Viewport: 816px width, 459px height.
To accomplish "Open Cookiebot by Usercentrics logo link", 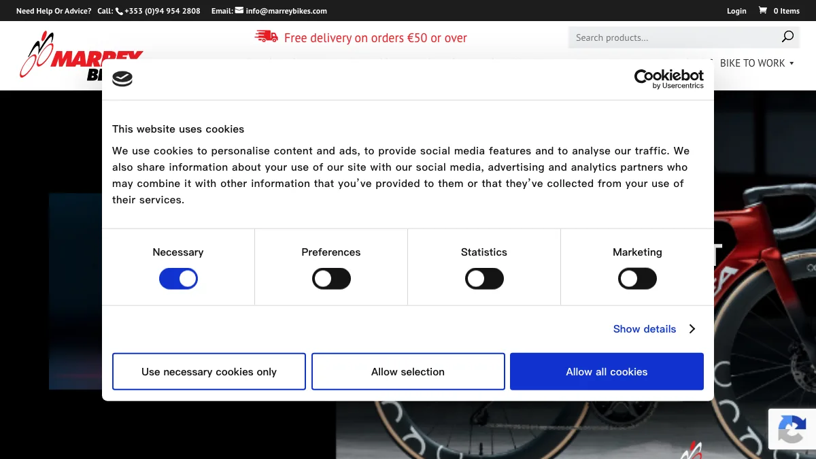I will coord(669,79).
